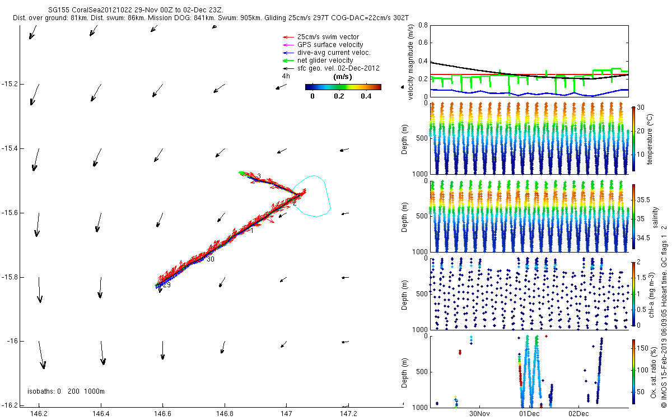Click the 0.6 tick on velocity magnitude axis
Screen dimensions: 672x420
(424, 43)
